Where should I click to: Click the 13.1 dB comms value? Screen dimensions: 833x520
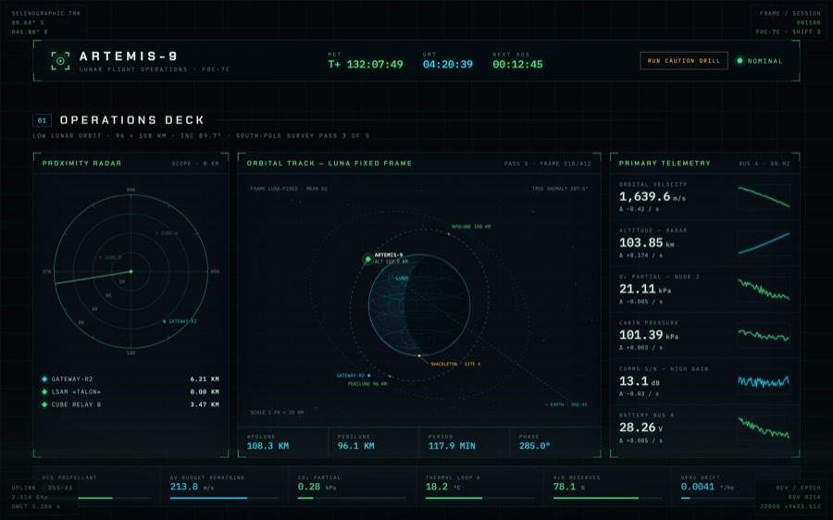(639, 381)
